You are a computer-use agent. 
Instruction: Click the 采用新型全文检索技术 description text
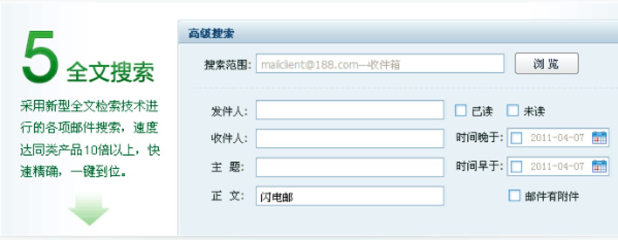pos(90,139)
